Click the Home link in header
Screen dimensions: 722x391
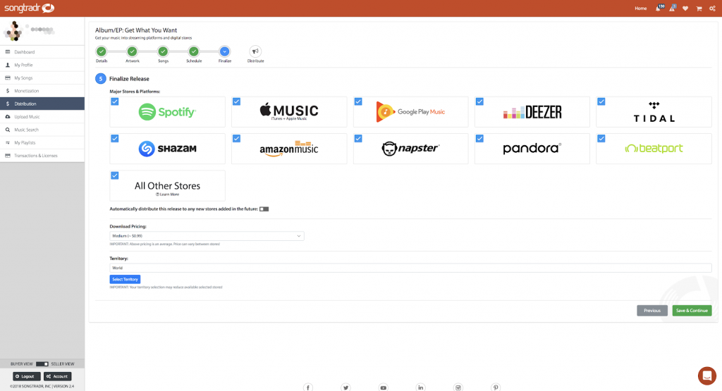(640, 8)
